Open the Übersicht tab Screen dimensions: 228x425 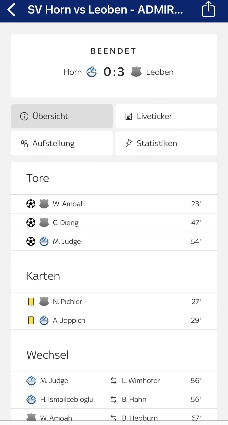tap(62, 116)
